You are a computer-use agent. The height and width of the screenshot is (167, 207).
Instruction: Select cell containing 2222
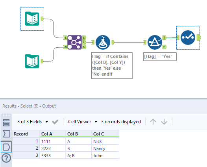click(x=53, y=148)
